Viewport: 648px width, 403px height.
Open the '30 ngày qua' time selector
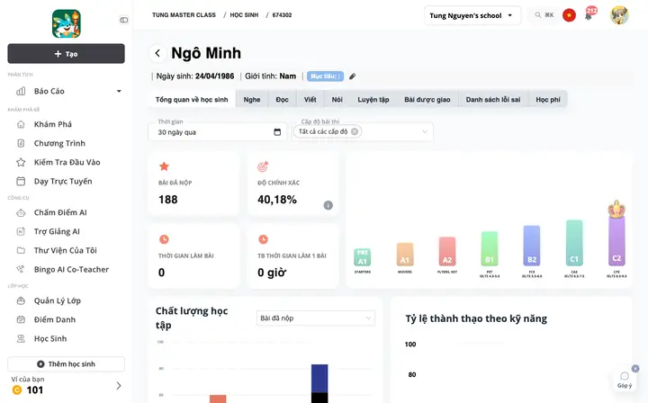218,132
